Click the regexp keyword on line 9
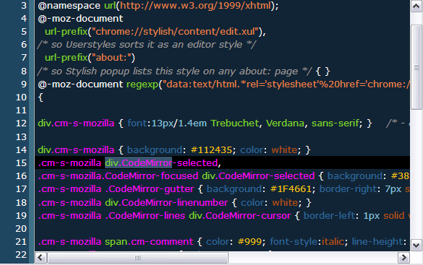Viewport: 423px width, 265px height. click(x=142, y=84)
